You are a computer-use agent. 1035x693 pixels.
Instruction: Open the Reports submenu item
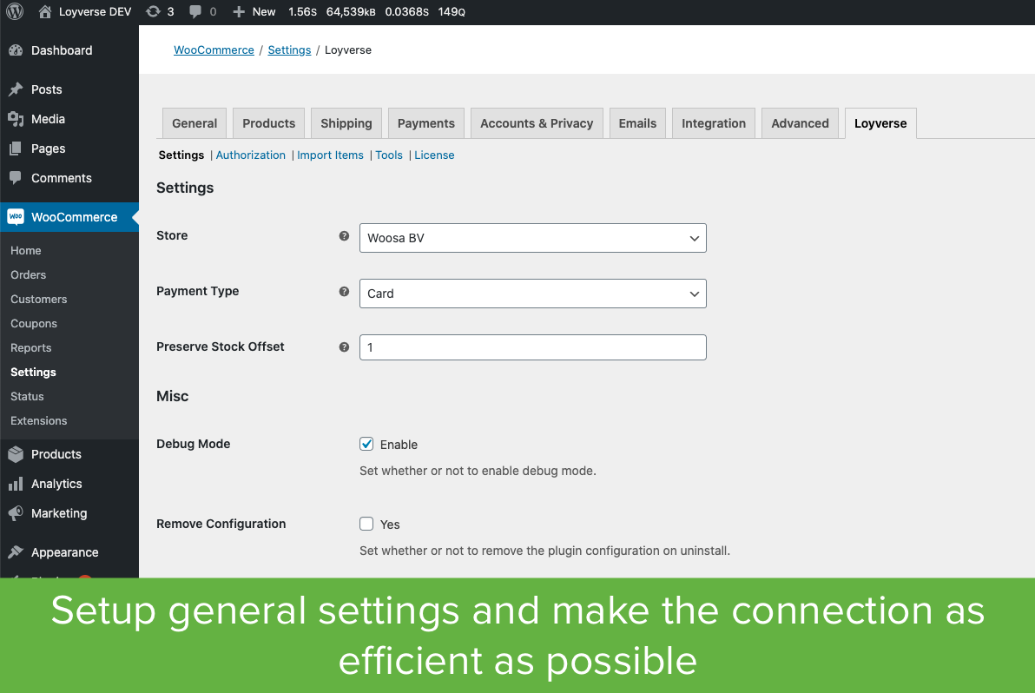click(31, 348)
